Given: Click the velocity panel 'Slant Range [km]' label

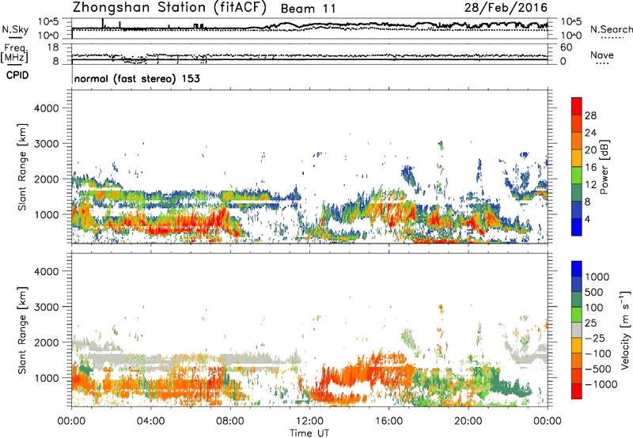Looking at the screenshot, I should coord(22,330).
